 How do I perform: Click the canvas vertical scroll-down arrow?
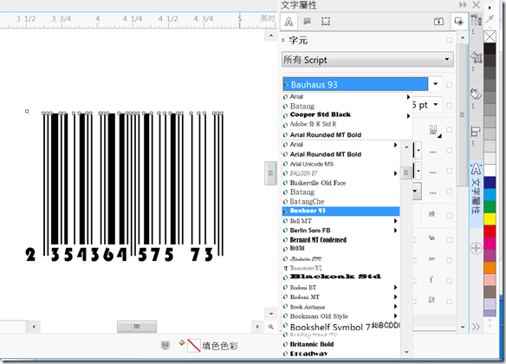(x=270, y=314)
